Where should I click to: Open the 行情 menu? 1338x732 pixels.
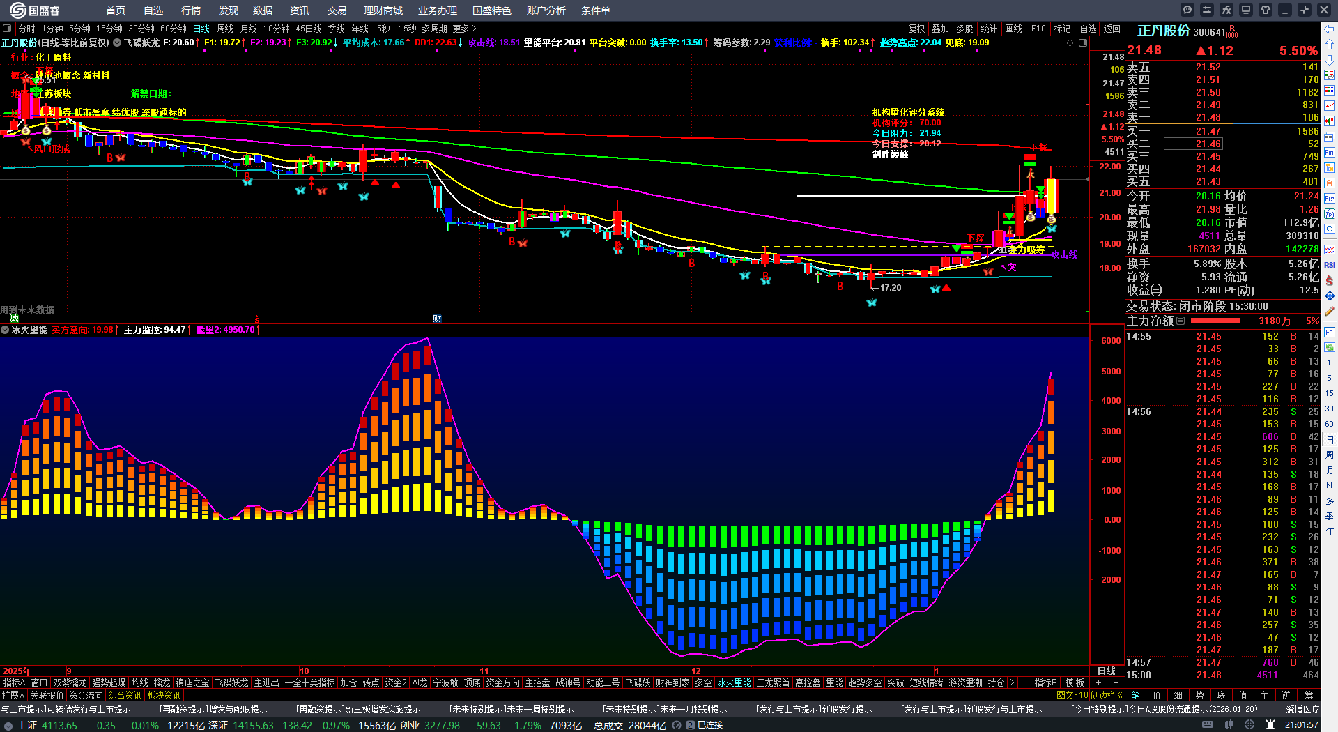pos(190,10)
